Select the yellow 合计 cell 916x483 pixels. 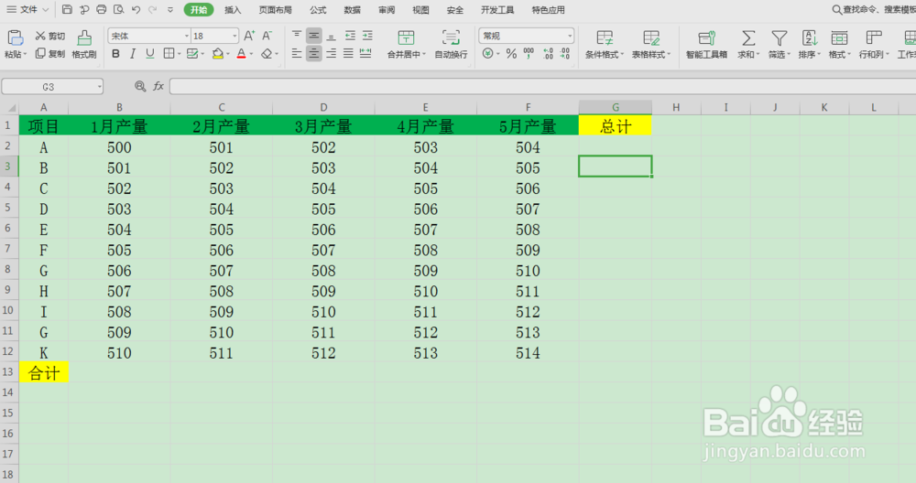click(44, 372)
